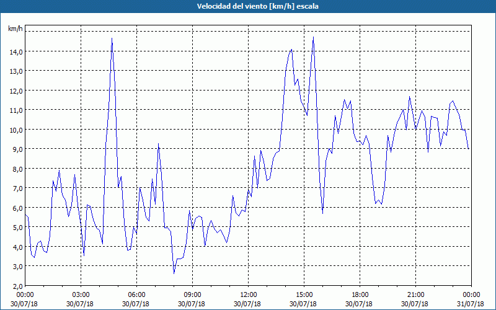Image resolution: width=496 pixels, height=310 pixels.
Task: Select the "15:00" time label
Action: [304, 295]
